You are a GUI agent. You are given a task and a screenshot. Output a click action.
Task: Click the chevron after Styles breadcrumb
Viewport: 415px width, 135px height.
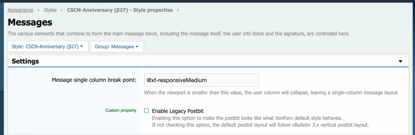(62, 10)
